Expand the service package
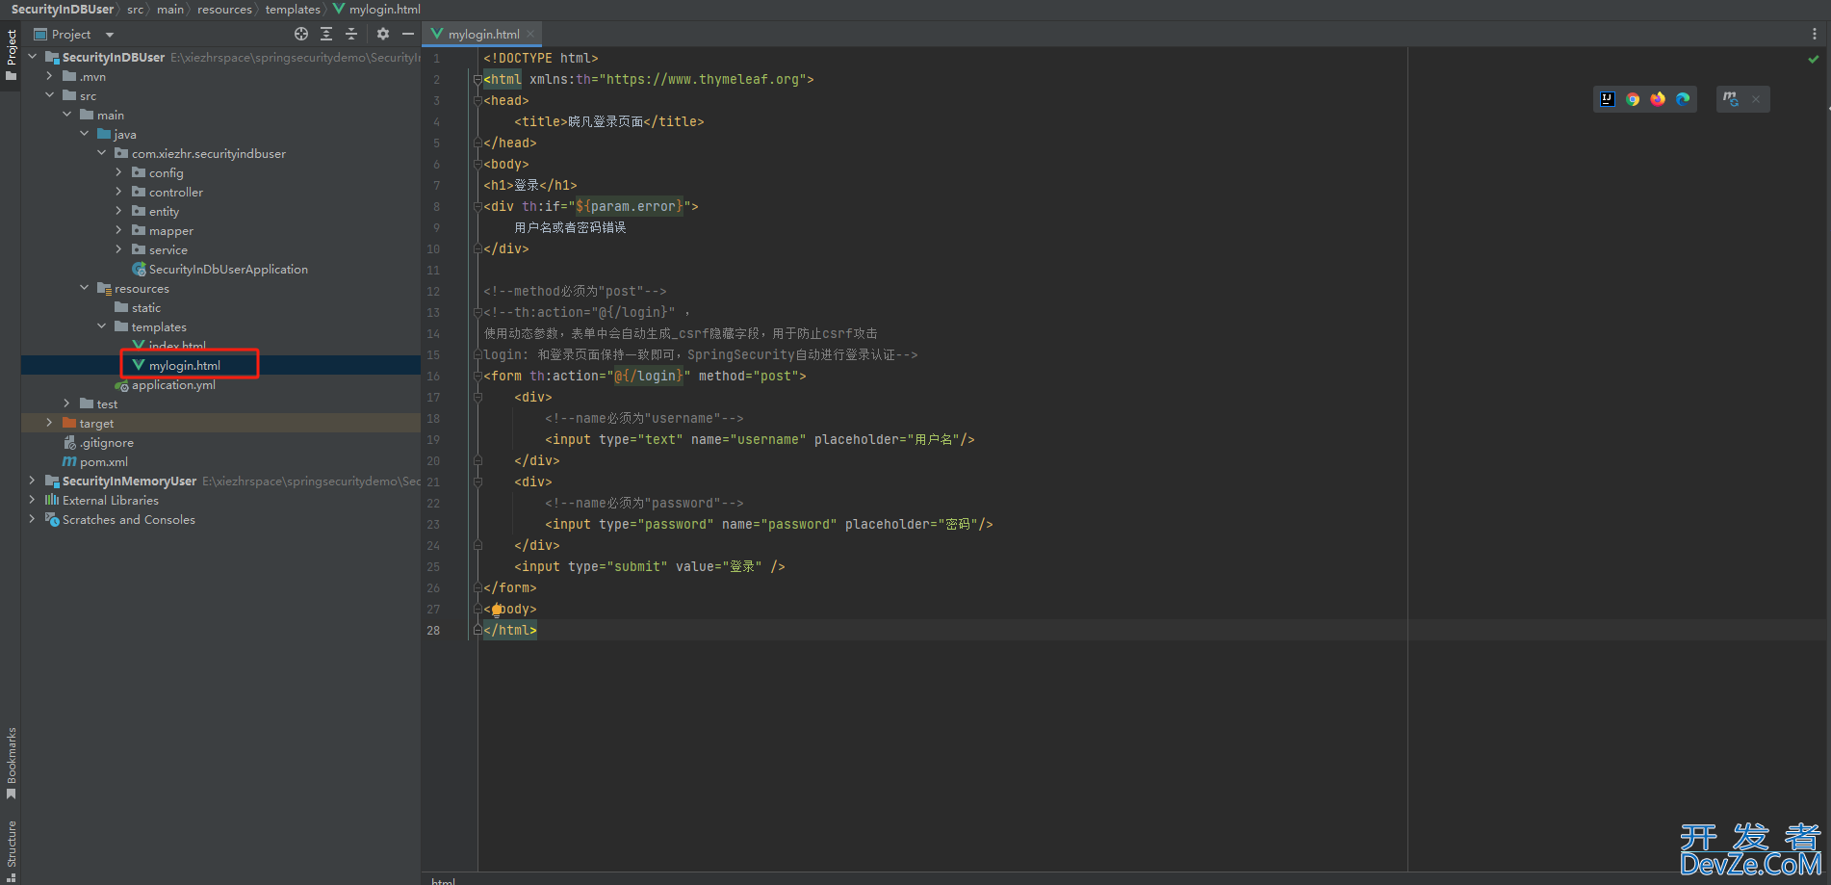1831x885 pixels. click(x=118, y=249)
